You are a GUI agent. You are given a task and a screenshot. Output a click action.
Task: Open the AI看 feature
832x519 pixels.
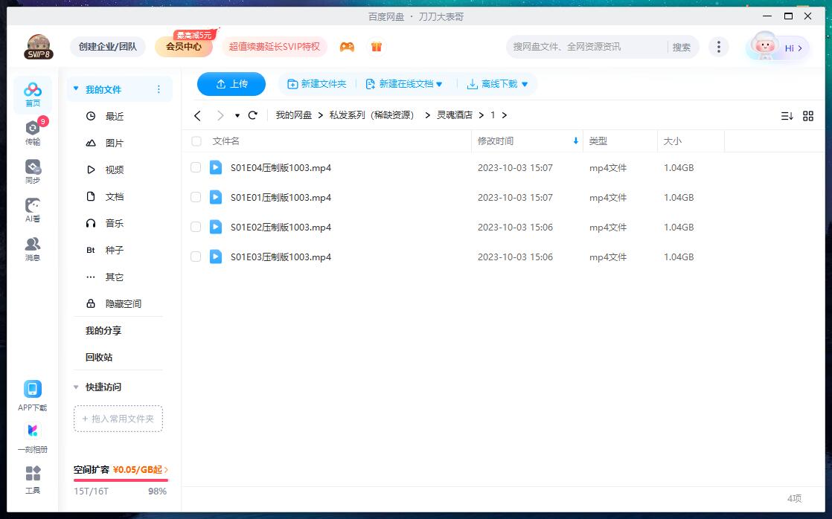[32, 208]
